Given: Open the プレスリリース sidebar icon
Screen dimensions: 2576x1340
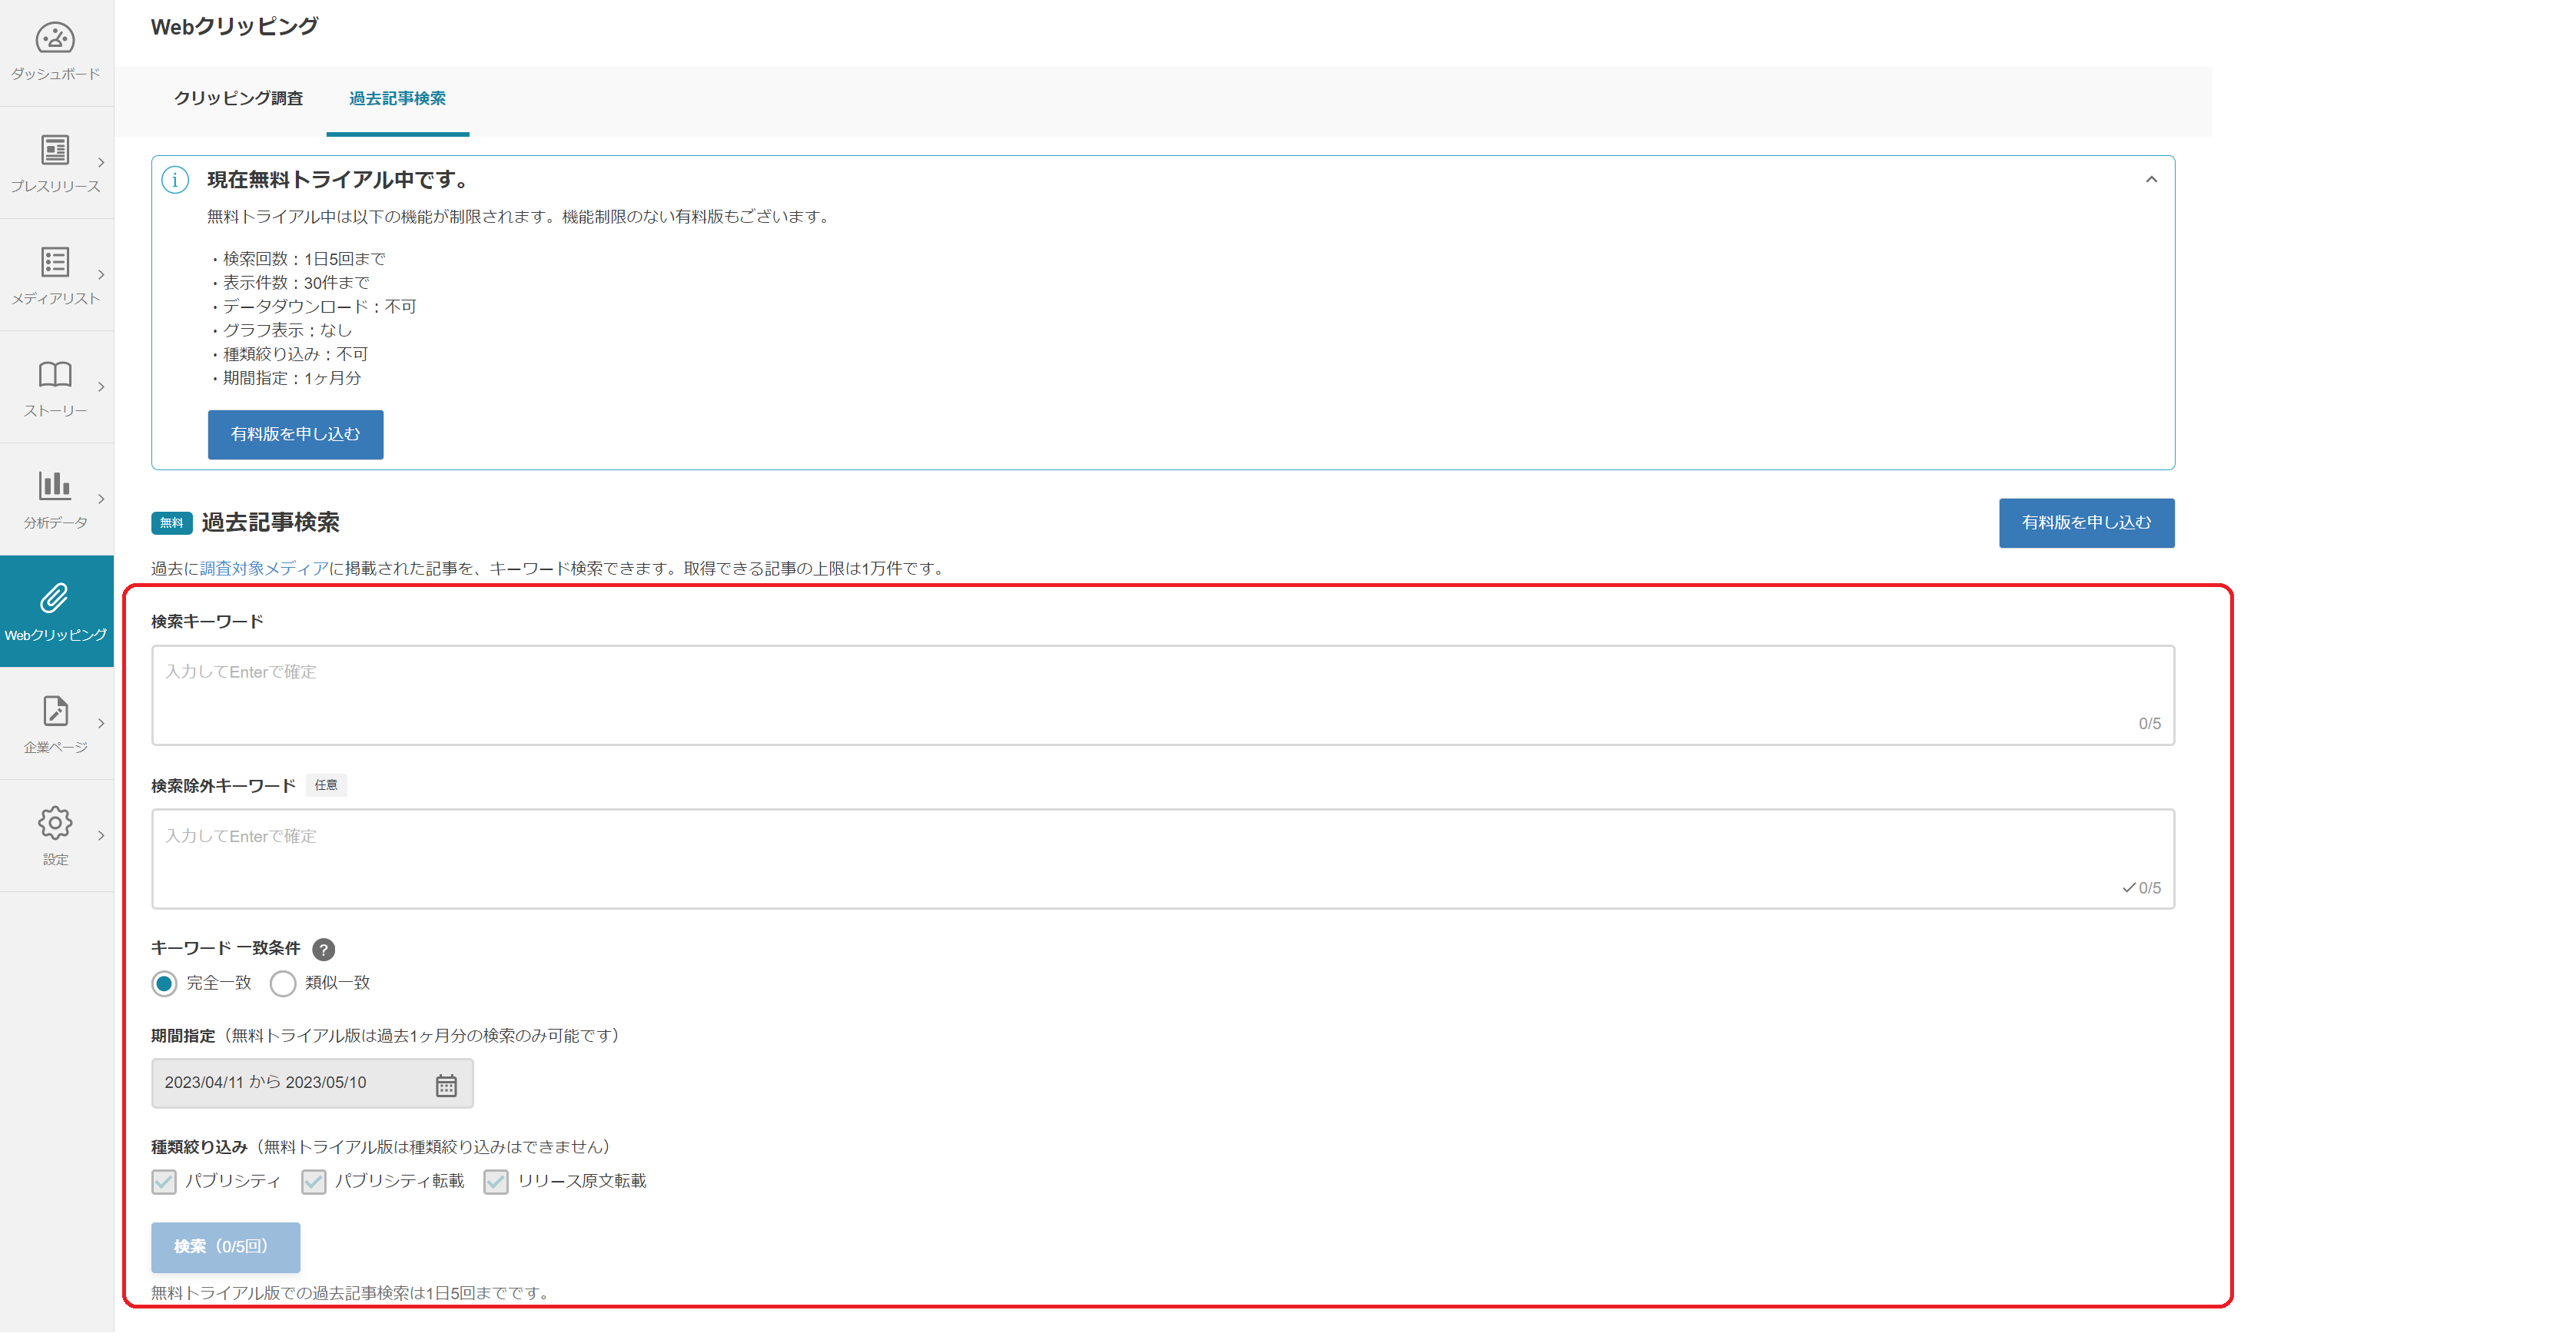Looking at the screenshot, I should pyautogui.click(x=55, y=151).
